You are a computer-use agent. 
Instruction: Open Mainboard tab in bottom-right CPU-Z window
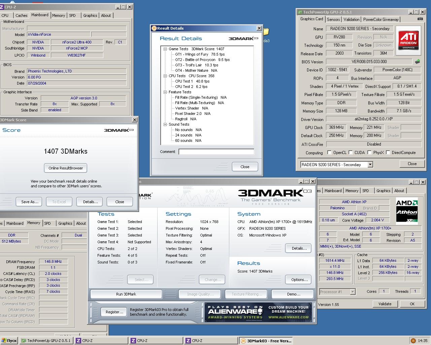tap(333, 191)
